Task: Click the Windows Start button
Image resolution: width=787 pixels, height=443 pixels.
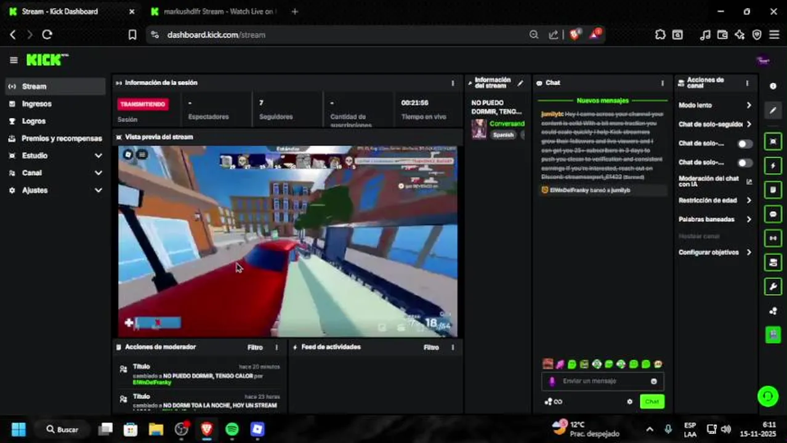Action: (18, 429)
